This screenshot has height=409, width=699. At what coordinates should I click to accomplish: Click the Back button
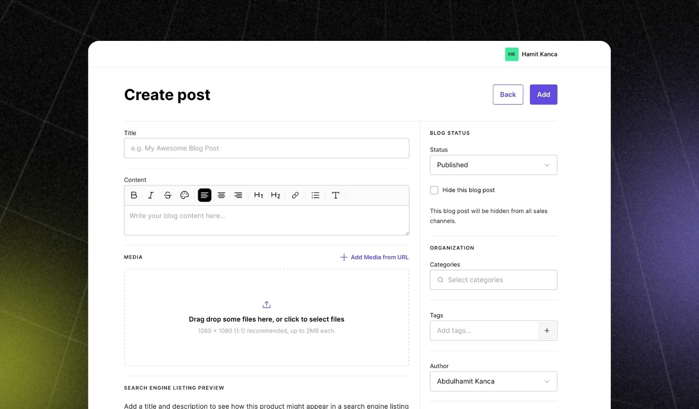pyautogui.click(x=508, y=95)
